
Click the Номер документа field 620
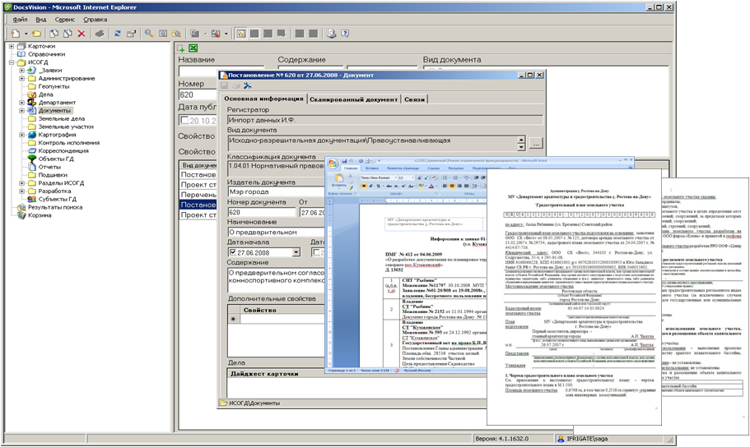262,213
